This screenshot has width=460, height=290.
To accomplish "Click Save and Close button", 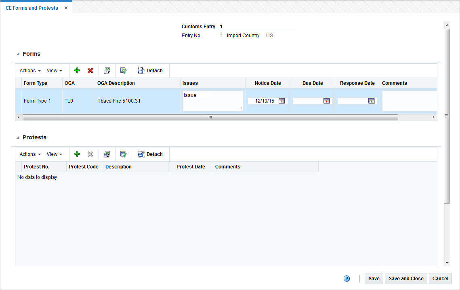I will (406, 279).
